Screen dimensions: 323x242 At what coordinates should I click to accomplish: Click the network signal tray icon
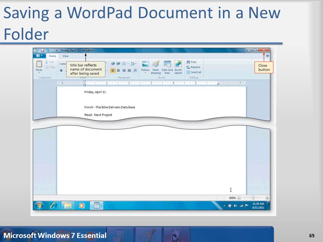click(241, 206)
